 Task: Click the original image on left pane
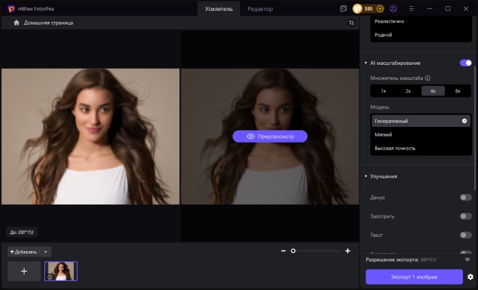[90, 136]
